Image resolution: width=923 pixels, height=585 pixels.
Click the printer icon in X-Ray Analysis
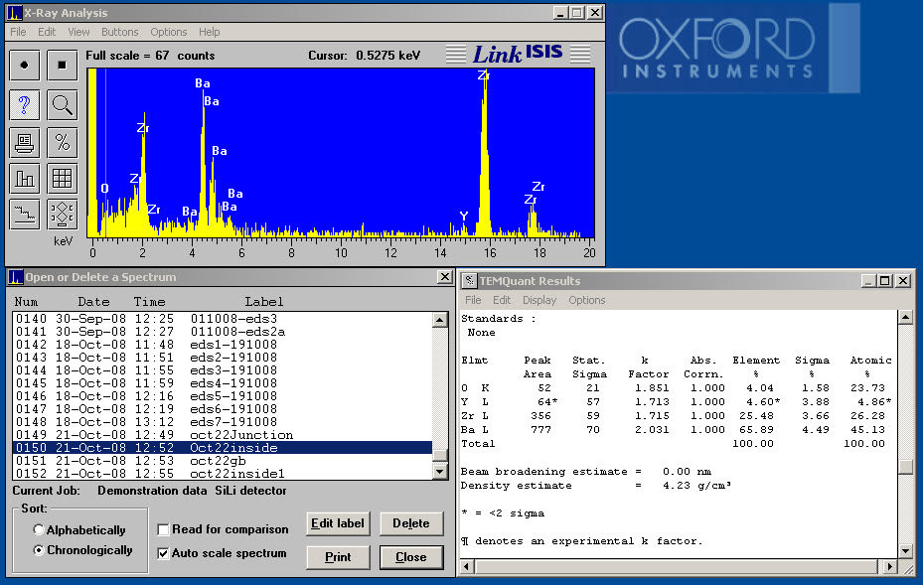[x=24, y=142]
